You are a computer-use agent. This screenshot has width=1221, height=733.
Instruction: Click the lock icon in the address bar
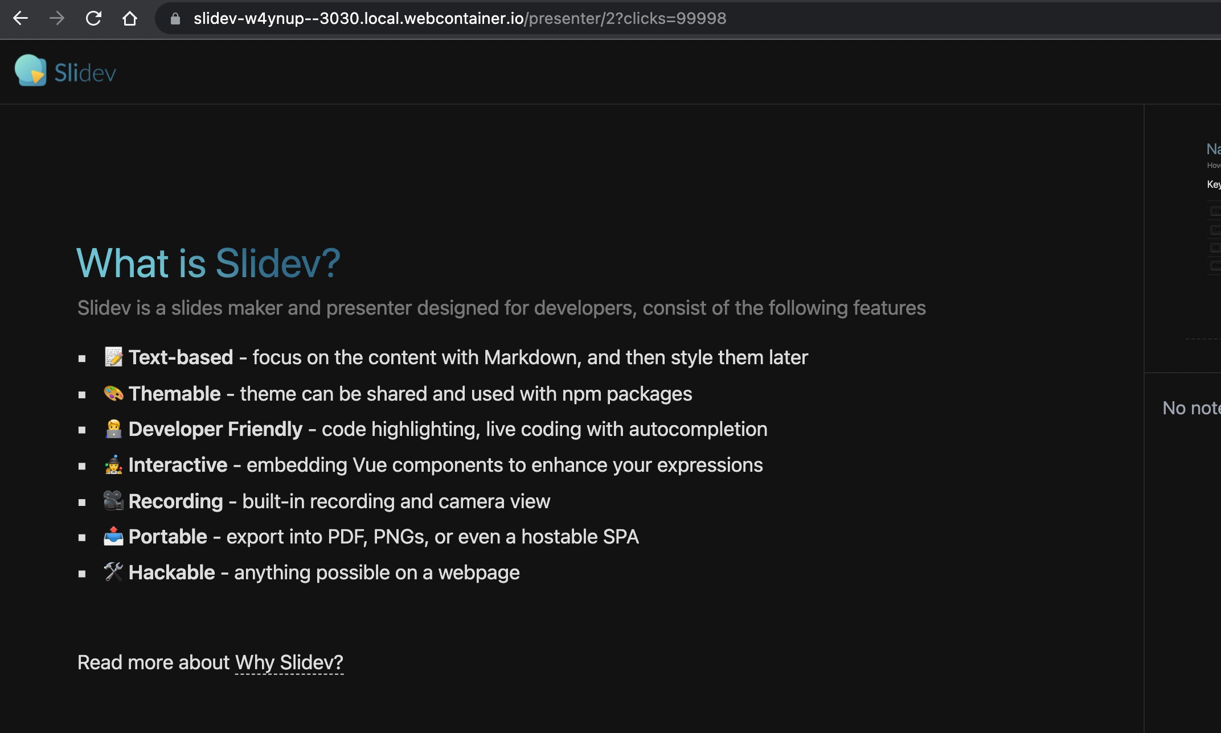[x=175, y=19]
